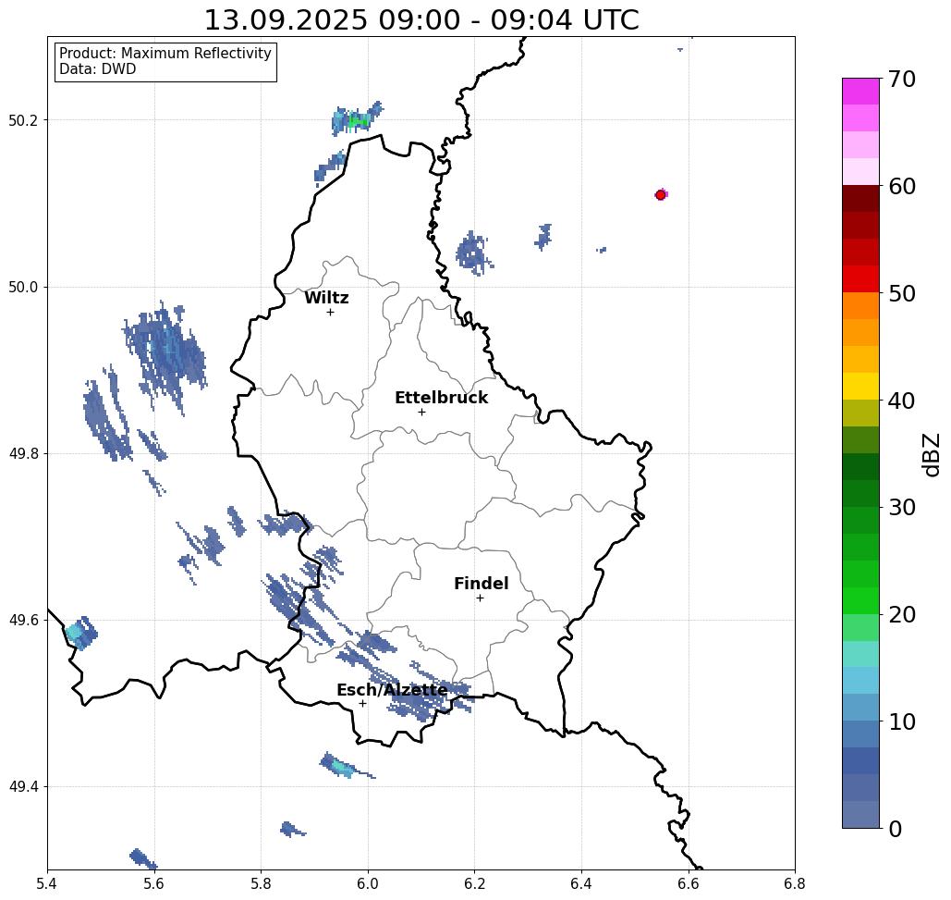The width and height of the screenshot is (951, 900).
Task: Click the red high-reflectivity dot east of Luxembourg
Action: click(661, 195)
